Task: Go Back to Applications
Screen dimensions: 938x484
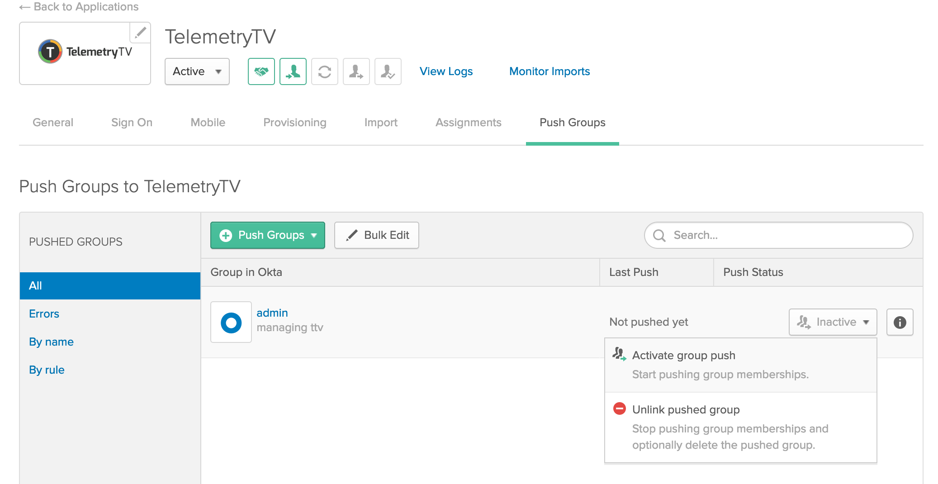Action: tap(79, 7)
